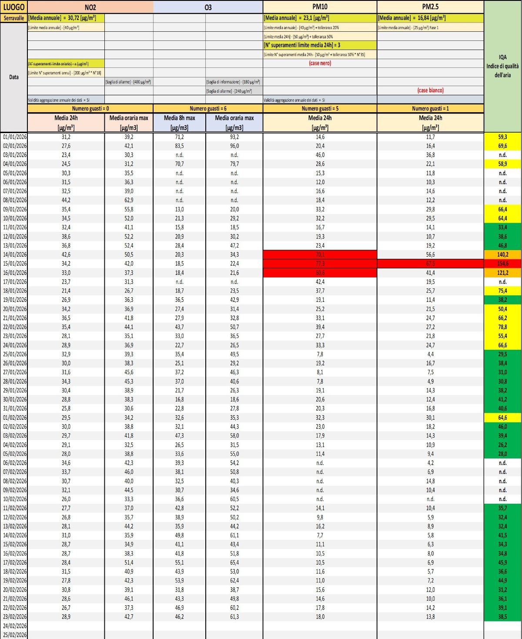Select the PM2.5 column group header
Viewport: 522px width, 639px height.
tap(430, 7)
